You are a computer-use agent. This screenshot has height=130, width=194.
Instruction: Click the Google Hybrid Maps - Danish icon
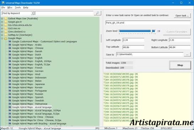10,52
